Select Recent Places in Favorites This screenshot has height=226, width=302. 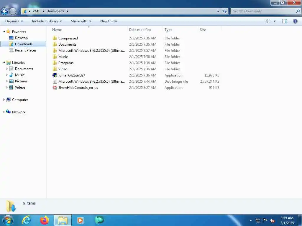pos(26,50)
